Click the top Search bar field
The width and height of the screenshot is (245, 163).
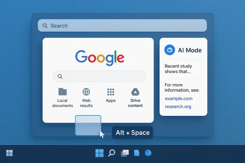click(122, 25)
